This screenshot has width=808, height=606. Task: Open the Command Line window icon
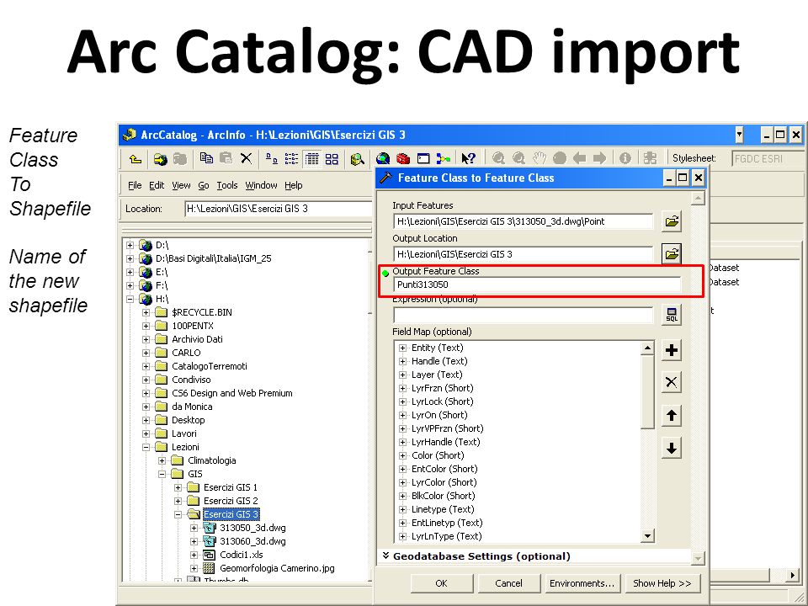[x=423, y=158]
